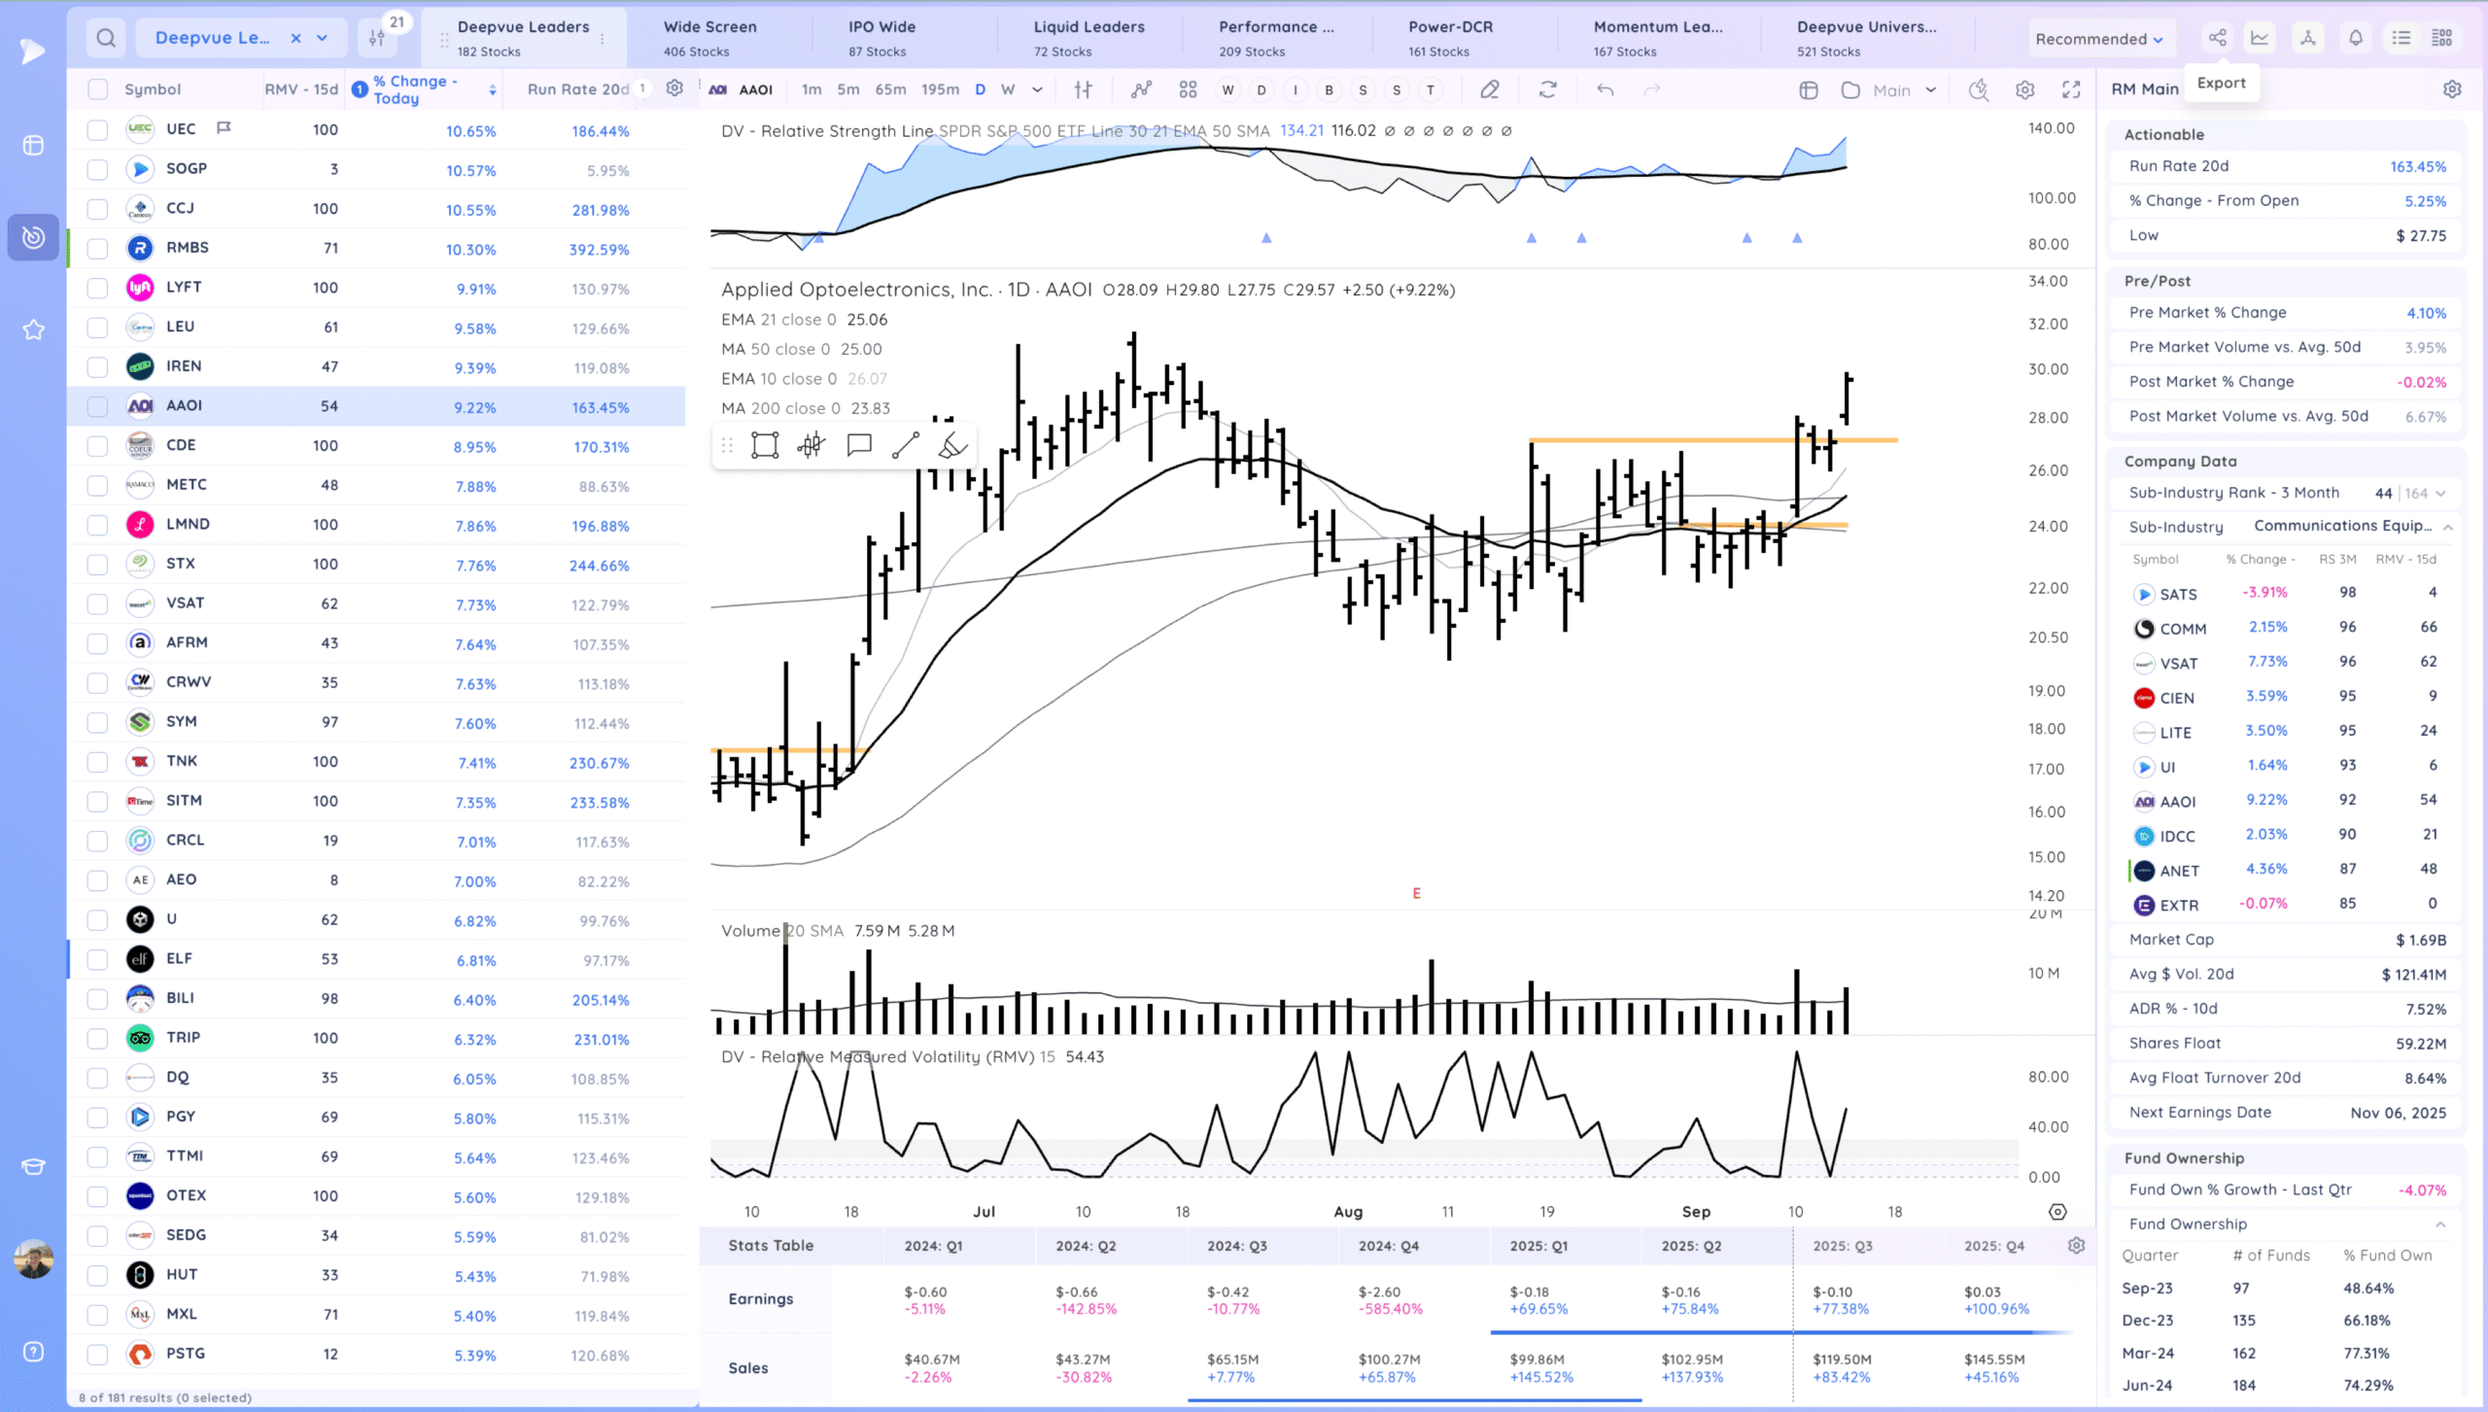Image resolution: width=2488 pixels, height=1412 pixels.
Task: Switch to the simple list layout icon
Action: tap(2402, 38)
